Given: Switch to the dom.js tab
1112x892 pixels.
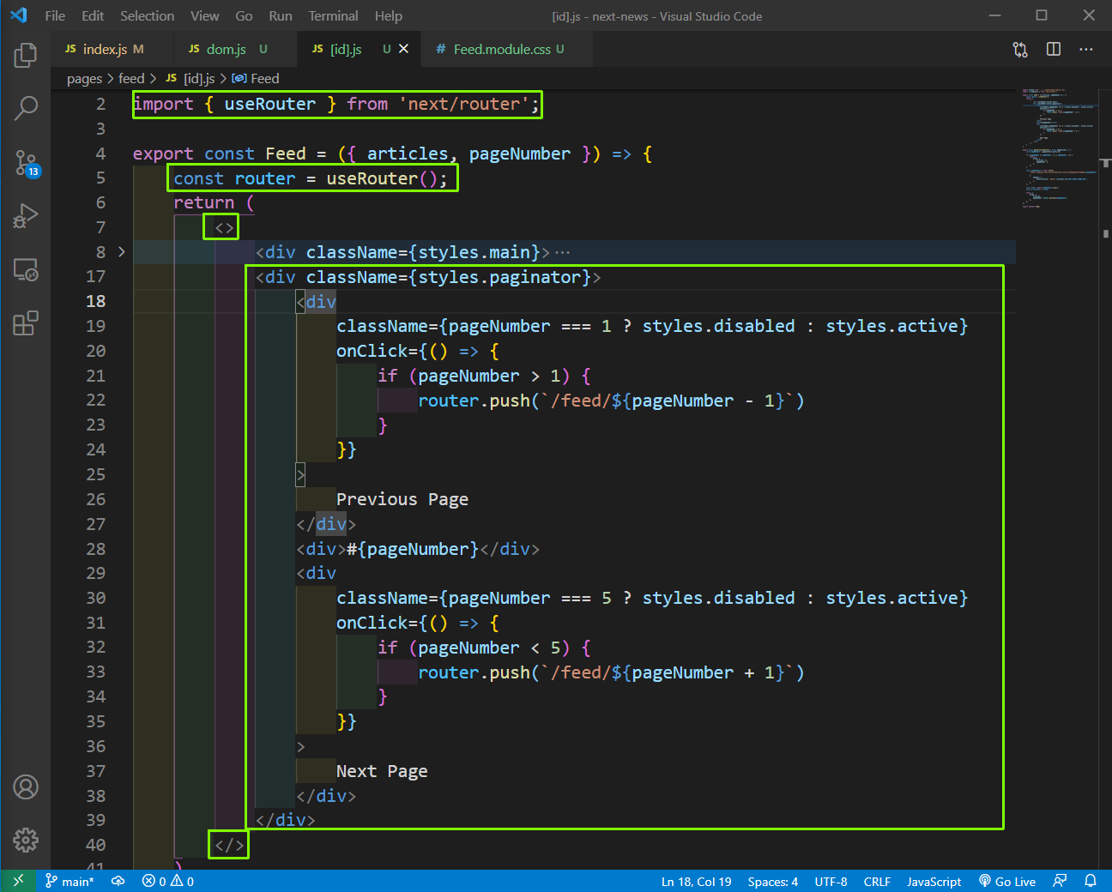Looking at the screenshot, I should tap(236, 49).
